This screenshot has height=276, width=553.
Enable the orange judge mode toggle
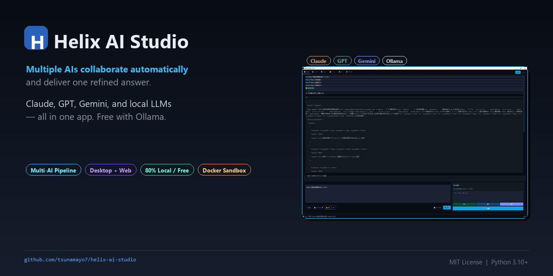[328, 207]
